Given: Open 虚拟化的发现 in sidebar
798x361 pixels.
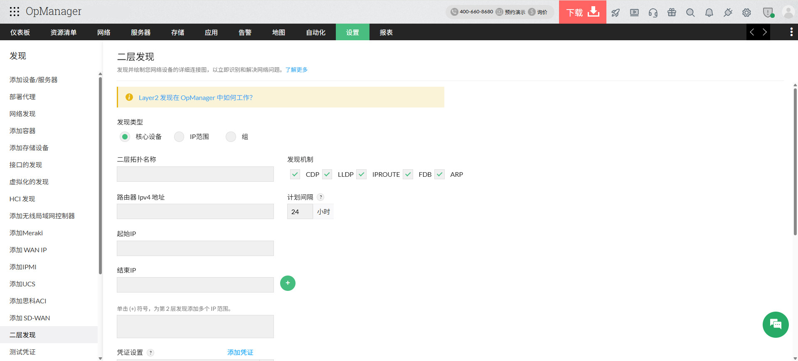Looking at the screenshot, I should (29, 182).
